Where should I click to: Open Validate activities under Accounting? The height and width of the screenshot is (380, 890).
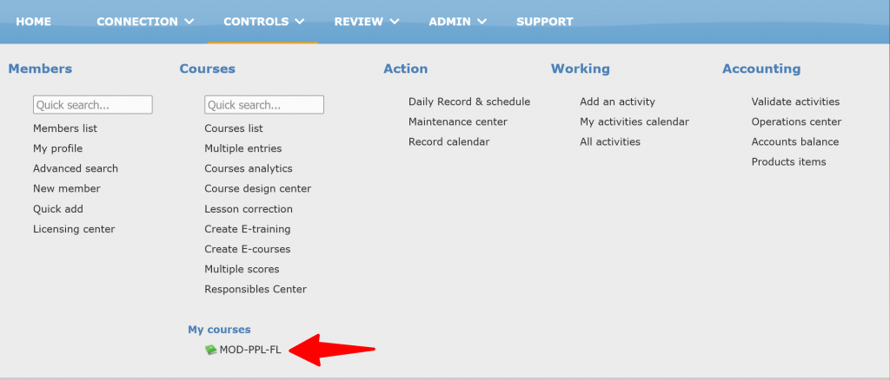795,102
